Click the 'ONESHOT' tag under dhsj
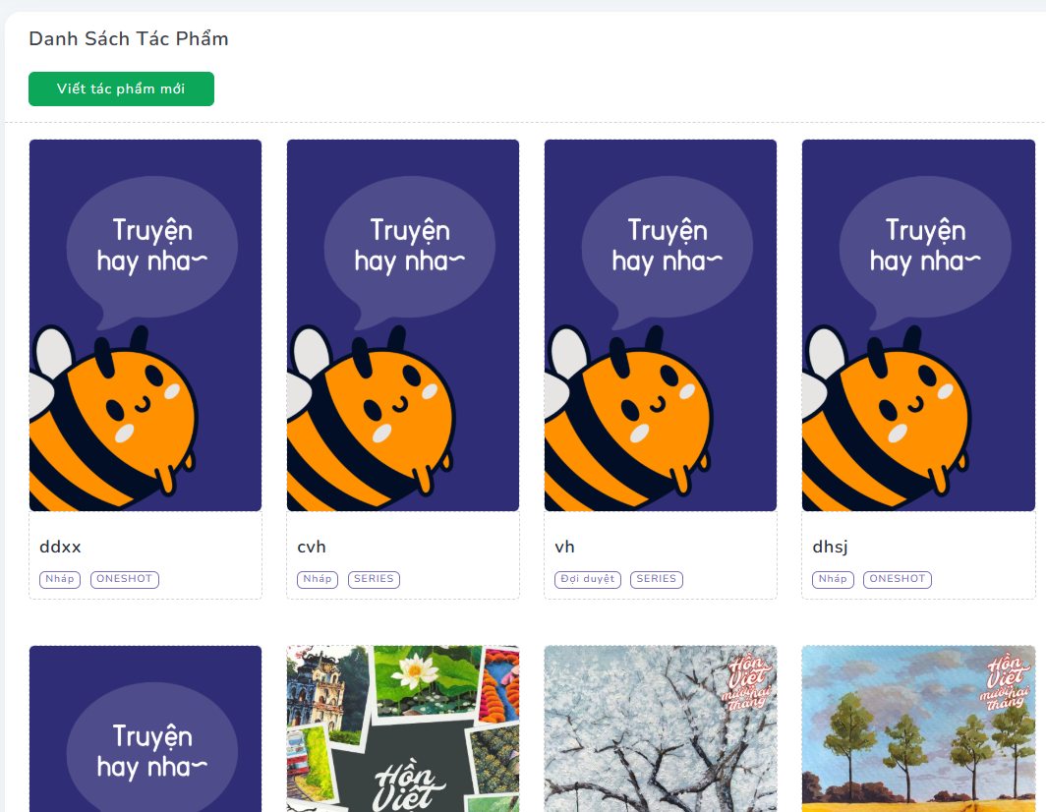 point(898,579)
